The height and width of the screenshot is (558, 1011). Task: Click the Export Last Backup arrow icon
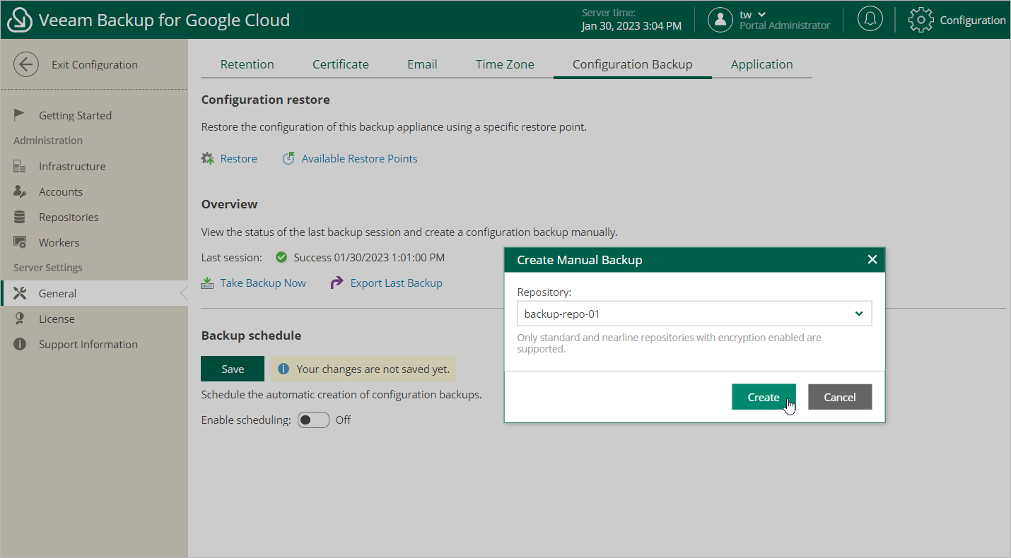coord(337,283)
